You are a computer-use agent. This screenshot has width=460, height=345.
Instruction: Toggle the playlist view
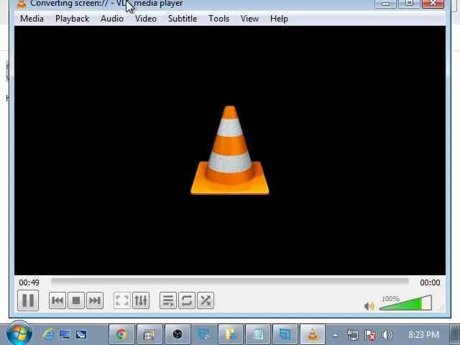tap(168, 300)
